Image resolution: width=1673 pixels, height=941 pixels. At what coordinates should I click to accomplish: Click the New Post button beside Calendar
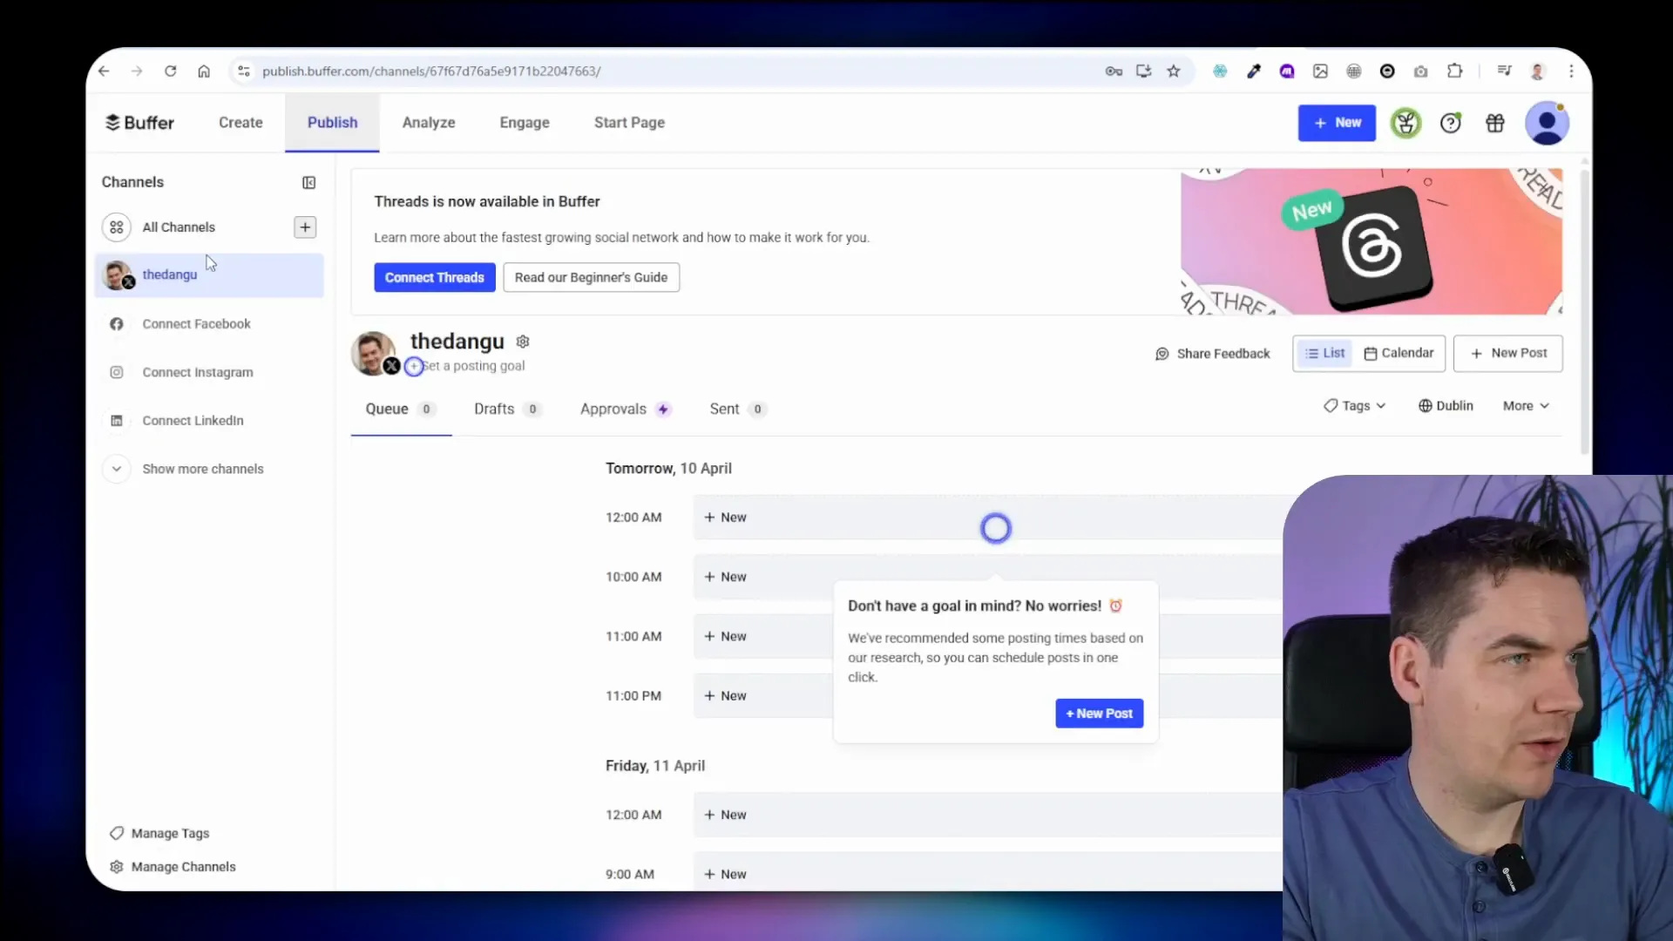tap(1508, 353)
